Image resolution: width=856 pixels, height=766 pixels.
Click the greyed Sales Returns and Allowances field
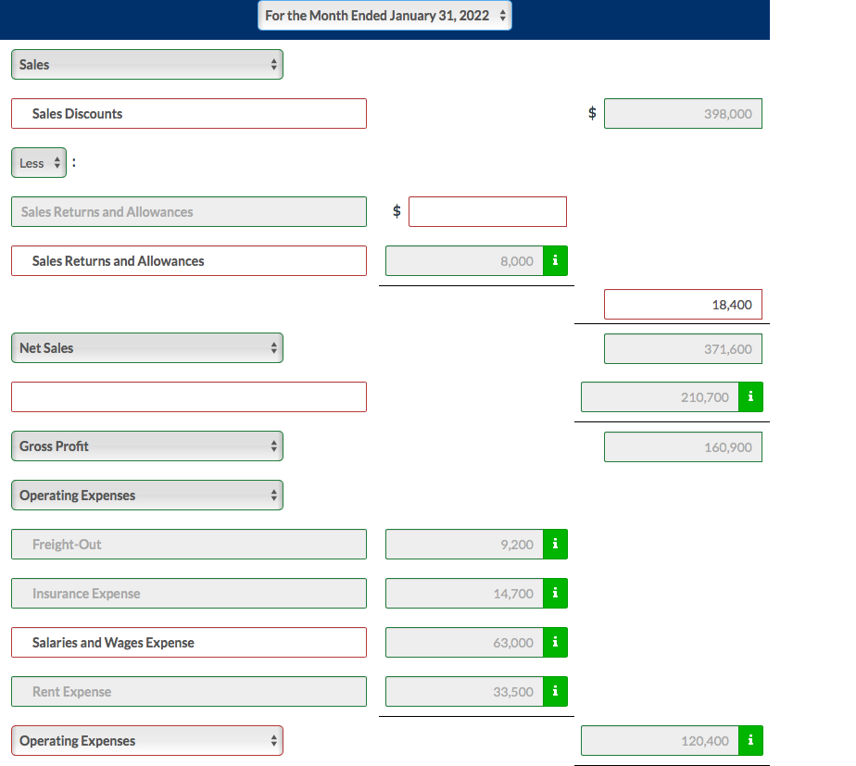189,212
